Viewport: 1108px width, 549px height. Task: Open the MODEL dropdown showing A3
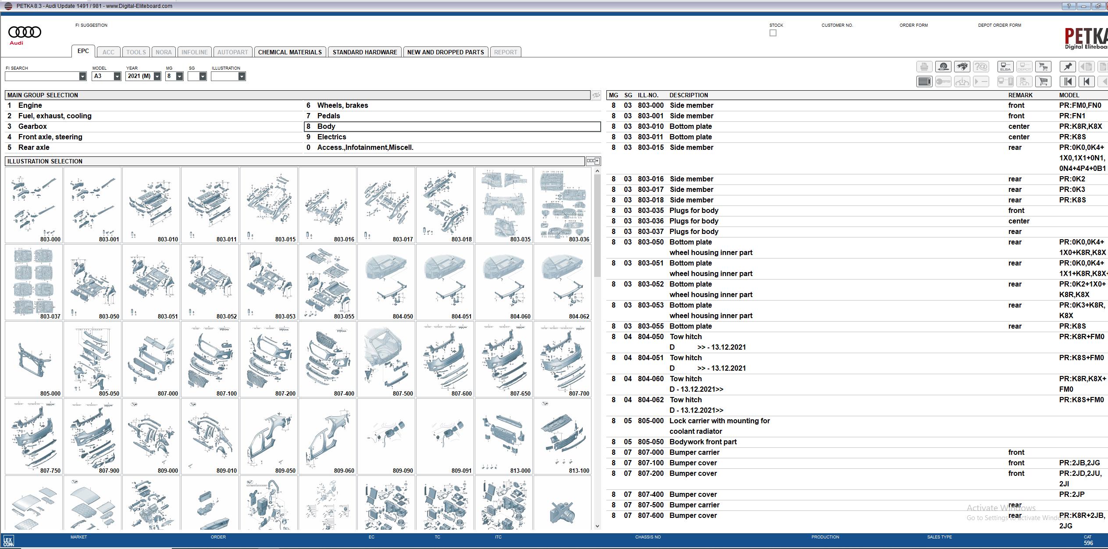(117, 76)
